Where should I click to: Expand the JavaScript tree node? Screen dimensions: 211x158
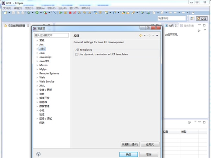(x=37, y=57)
